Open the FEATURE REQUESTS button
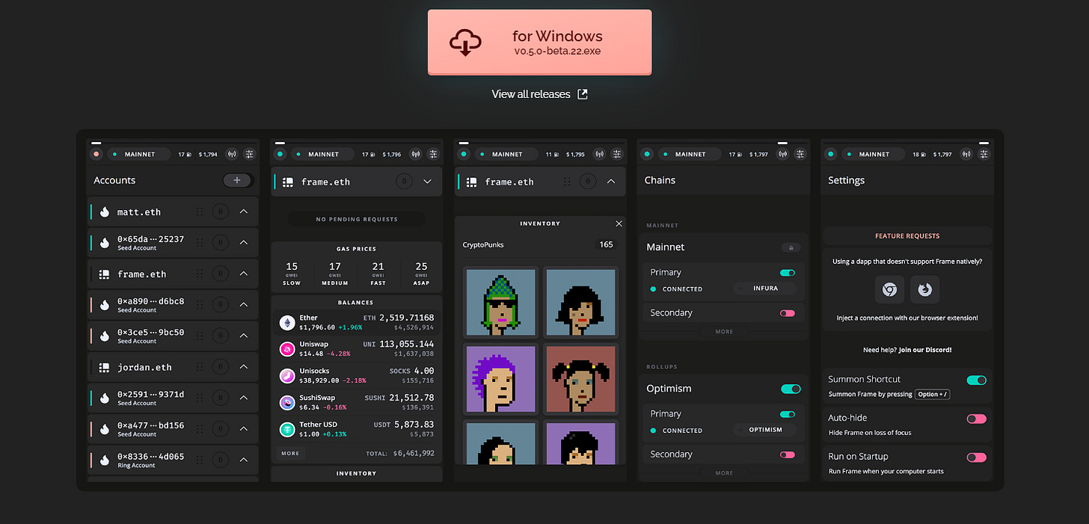1089x524 pixels. pos(907,236)
